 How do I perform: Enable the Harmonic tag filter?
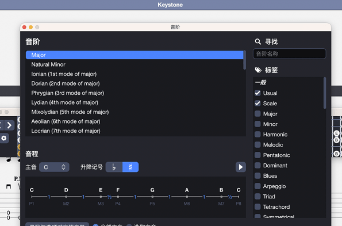(258, 135)
